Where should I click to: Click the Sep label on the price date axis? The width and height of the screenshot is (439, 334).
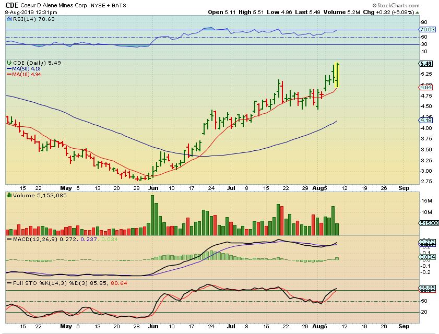click(x=404, y=188)
